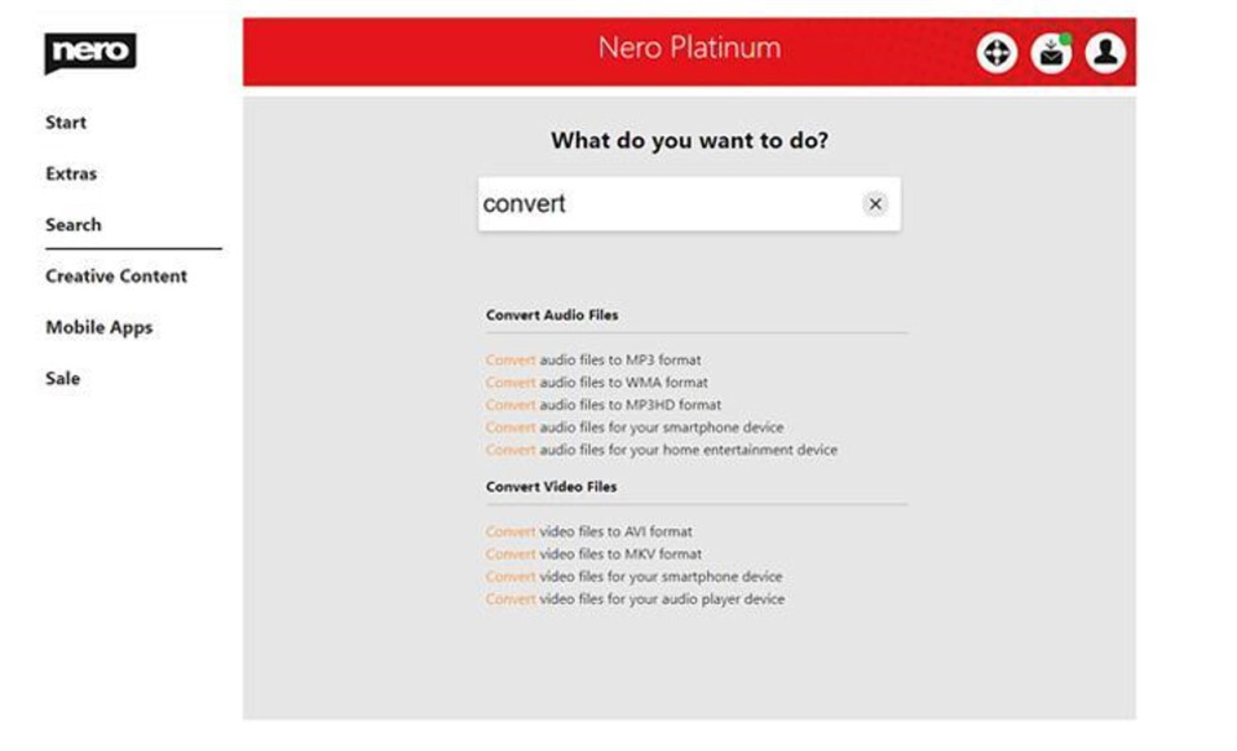Viewport: 1237px width, 751px height.
Task: Pick Convert video files to MKV format
Action: point(593,554)
